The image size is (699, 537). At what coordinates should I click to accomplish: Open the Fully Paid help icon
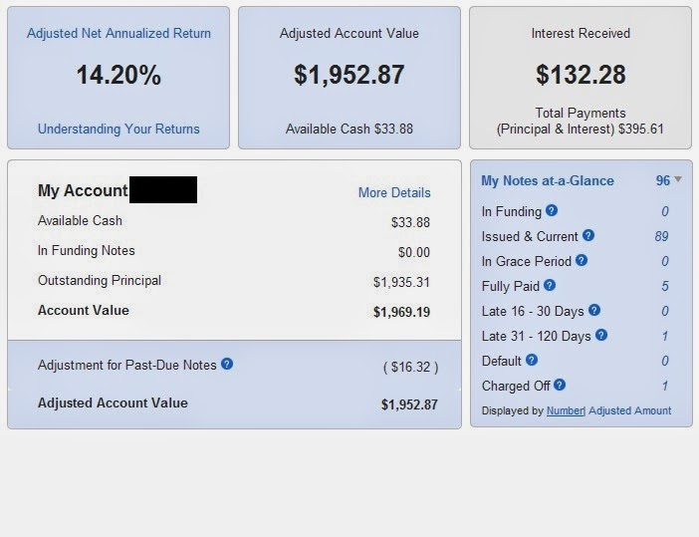(550, 285)
